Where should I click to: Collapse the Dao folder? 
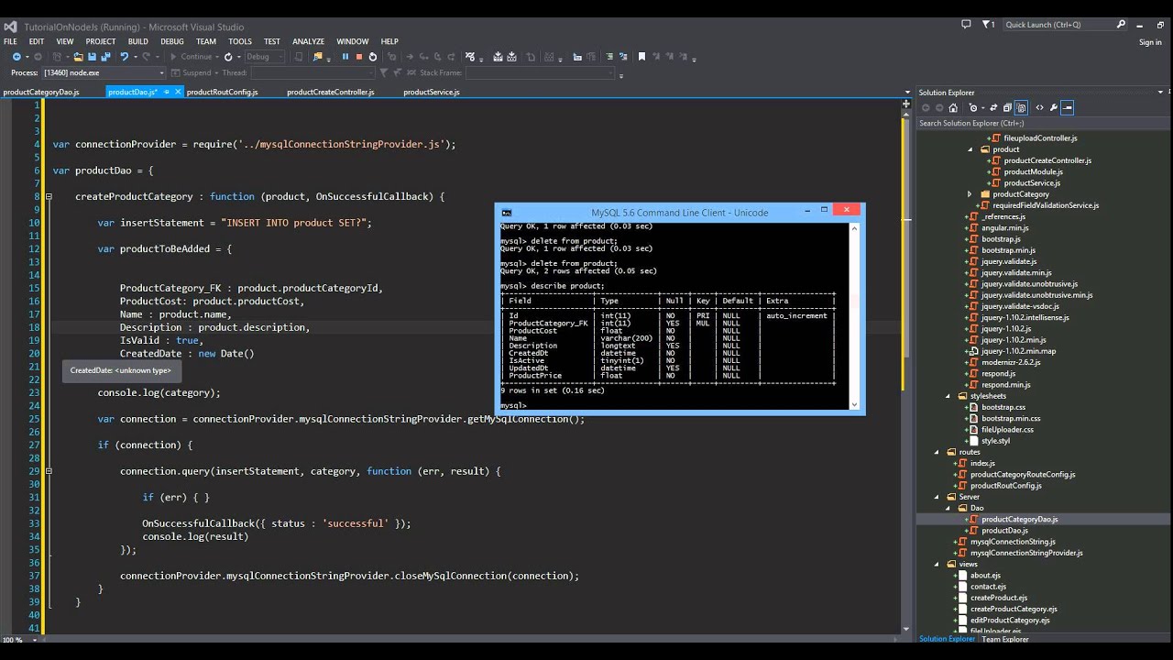(948, 508)
